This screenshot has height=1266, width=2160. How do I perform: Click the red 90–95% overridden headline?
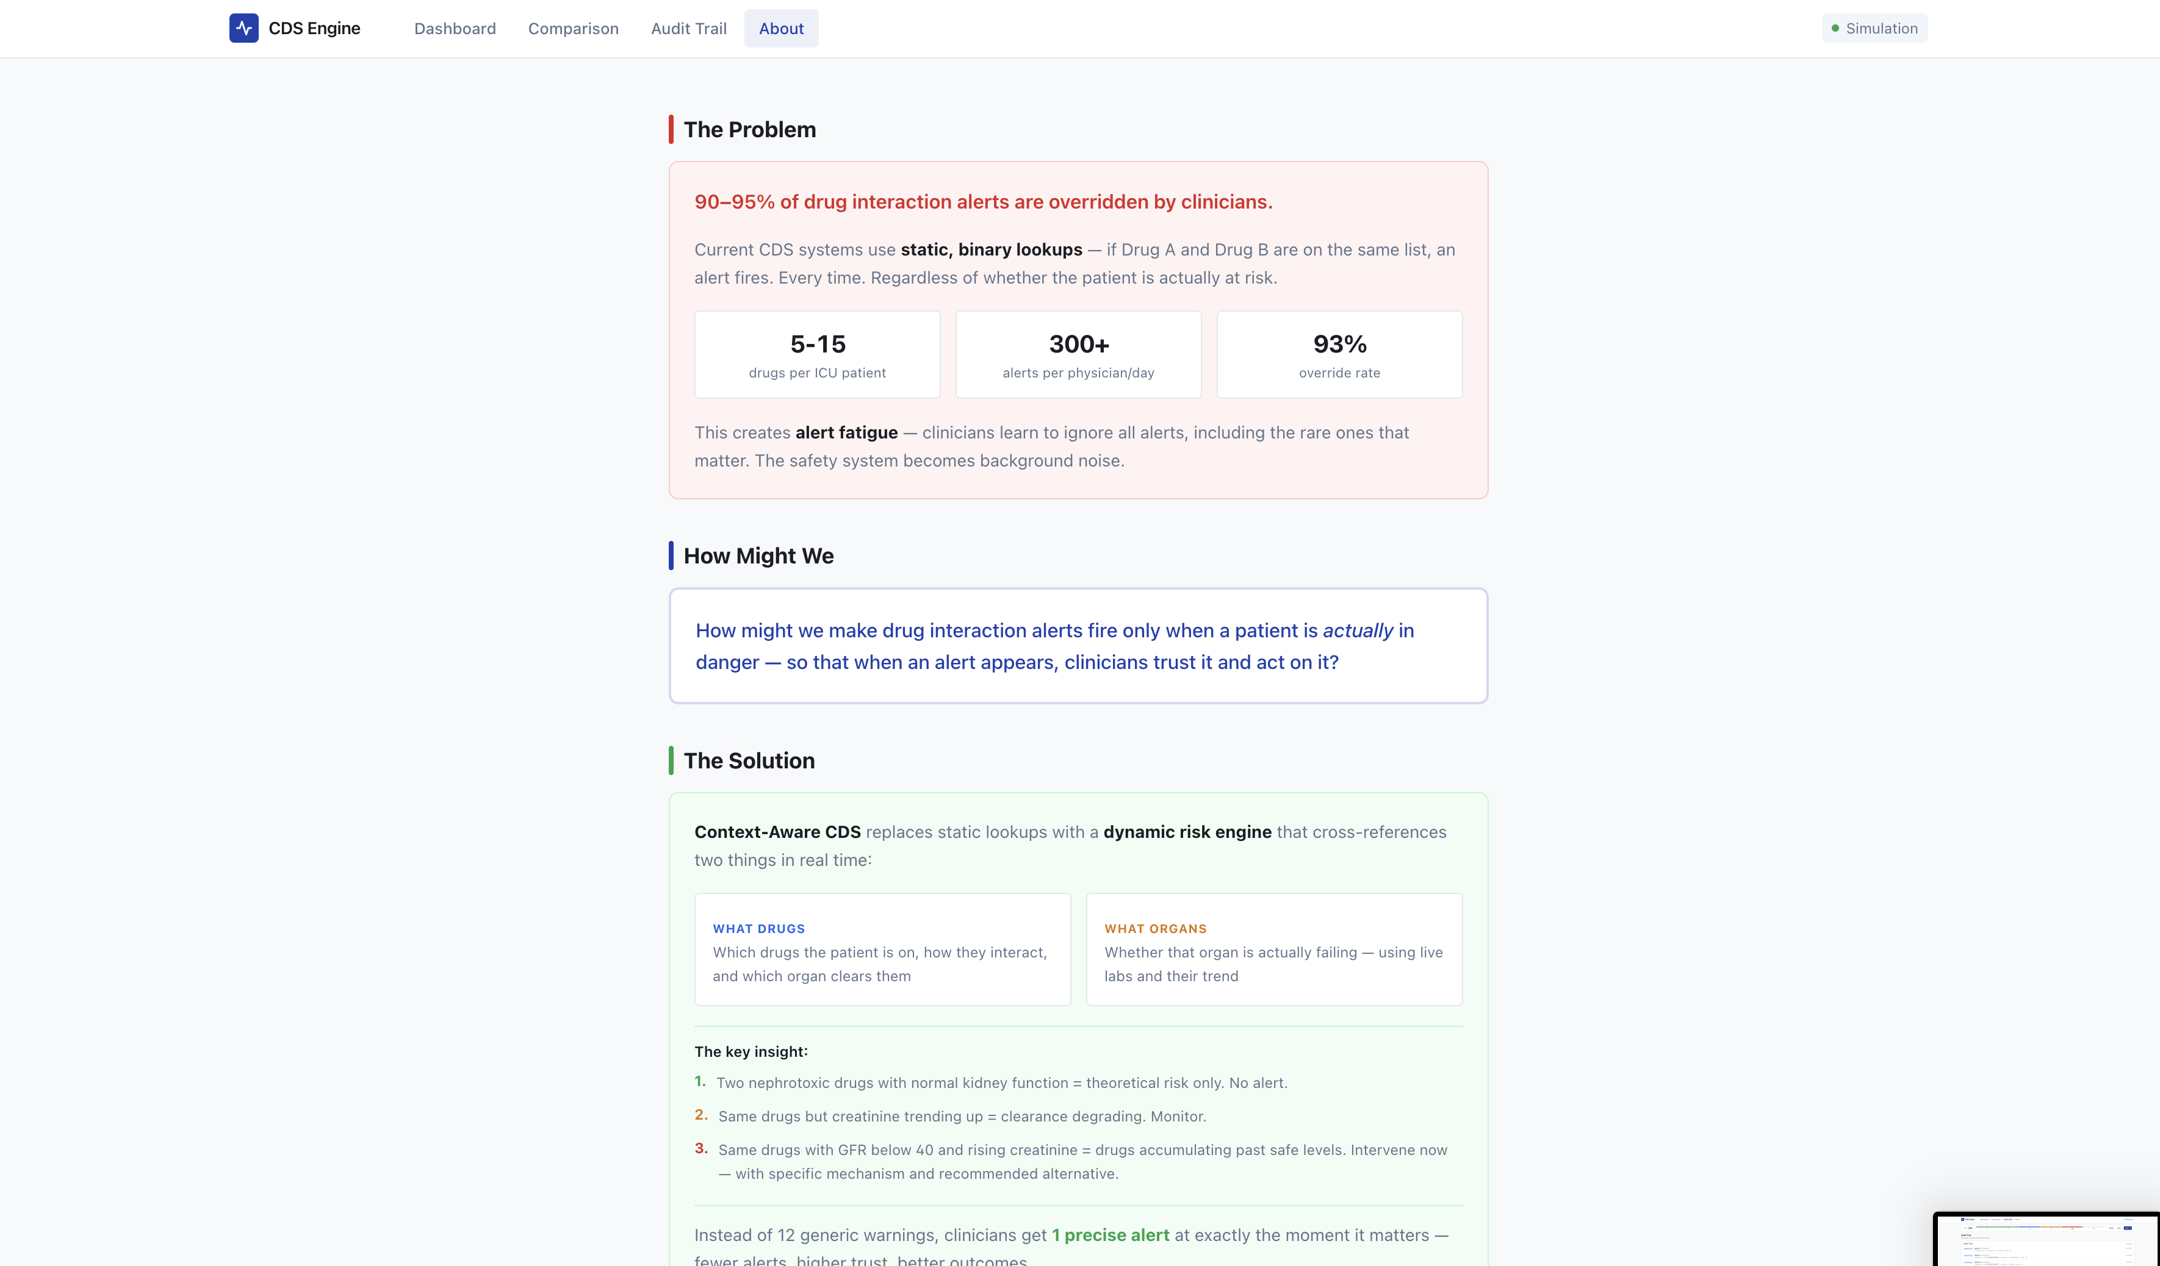983,202
